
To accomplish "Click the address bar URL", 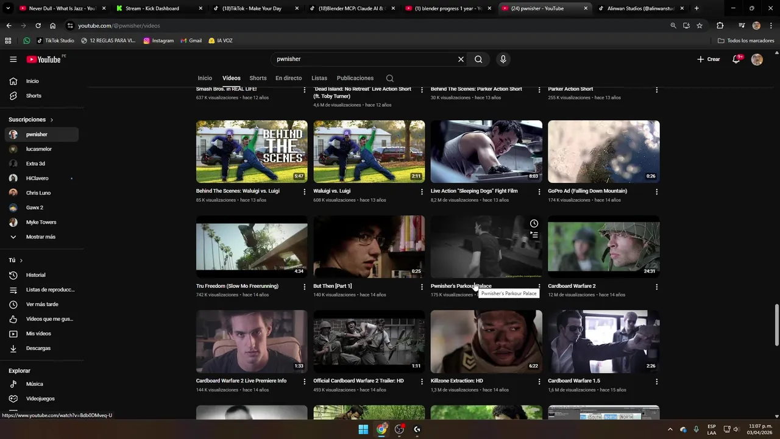I will 119,26.
